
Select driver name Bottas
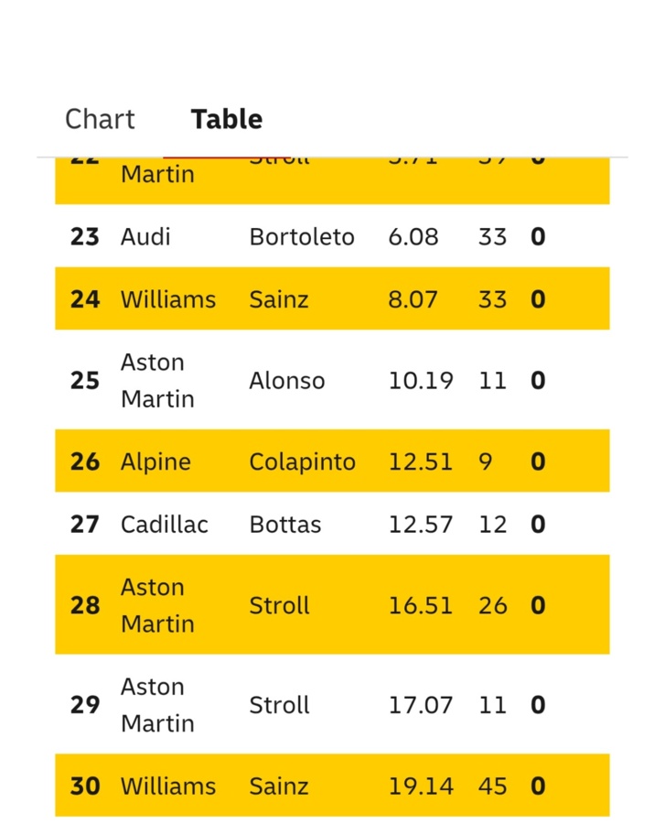coord(285,525)
